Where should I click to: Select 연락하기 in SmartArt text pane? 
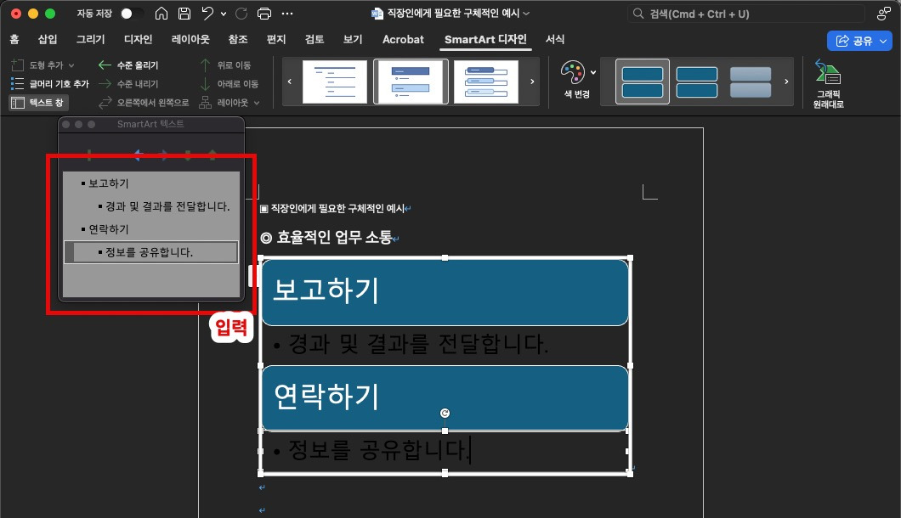(x=109, y=229)
